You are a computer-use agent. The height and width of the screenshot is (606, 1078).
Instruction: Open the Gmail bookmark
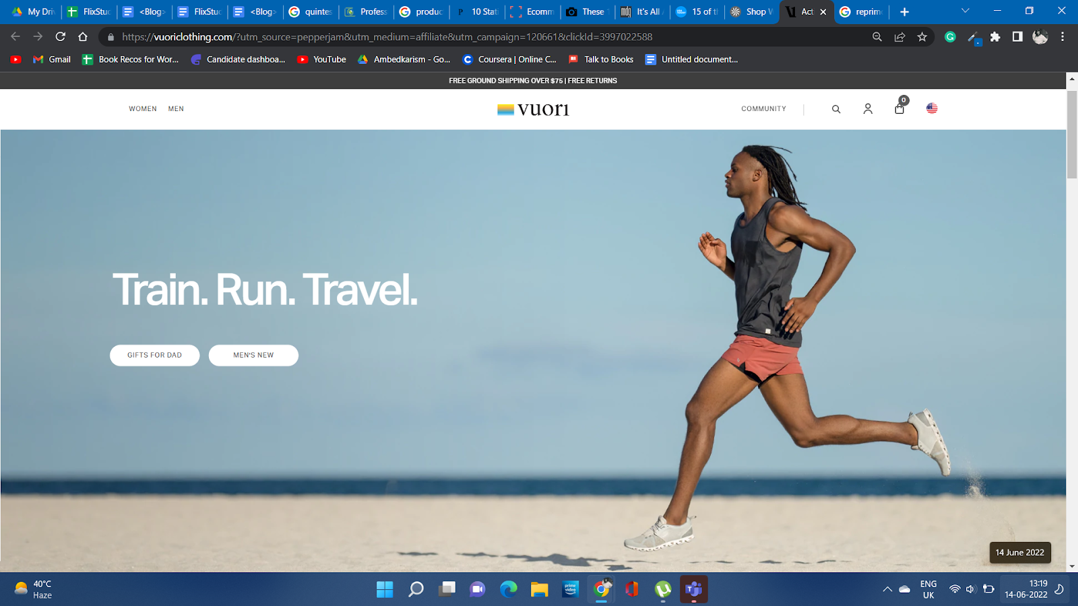52,59
